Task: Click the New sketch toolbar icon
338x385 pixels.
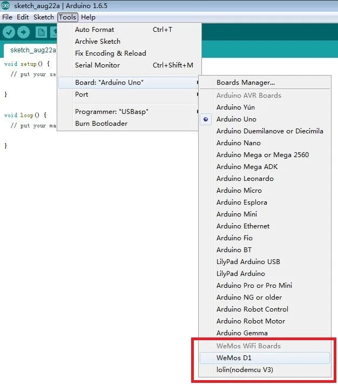Action: [x=41, y=32]
